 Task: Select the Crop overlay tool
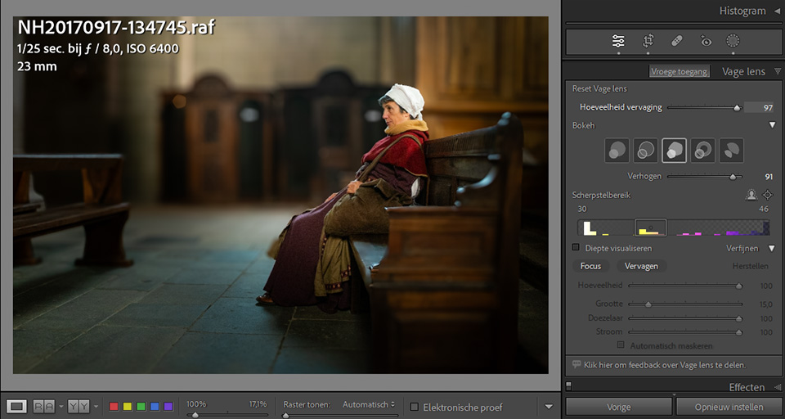point(648,41)
